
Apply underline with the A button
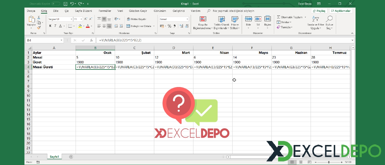[60, 26]
